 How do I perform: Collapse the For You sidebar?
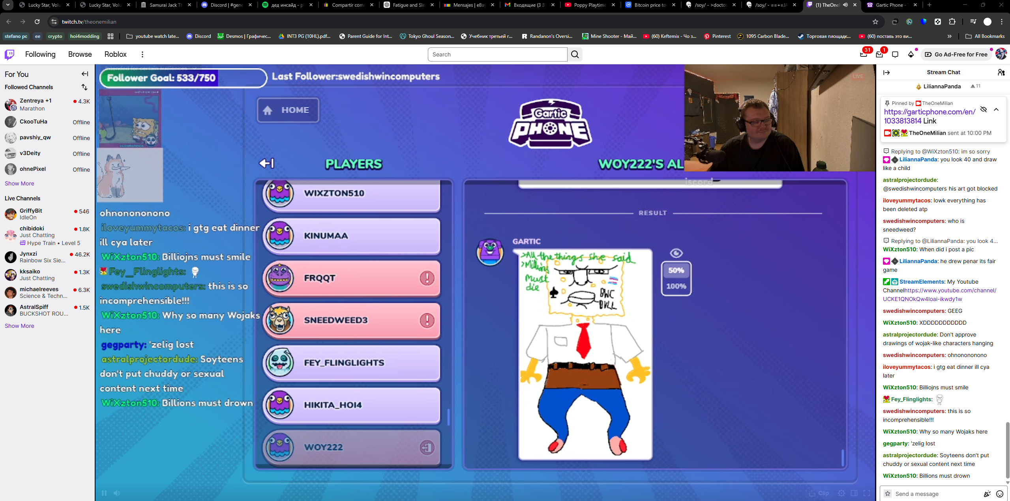click(x=85, y=74)
